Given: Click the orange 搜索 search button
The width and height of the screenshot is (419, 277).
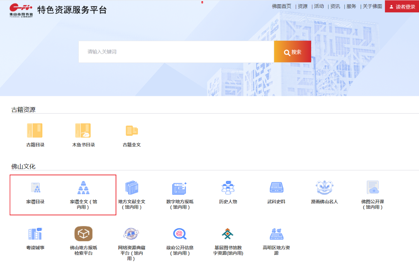Looking at the screenshot, I should point(293,52).
